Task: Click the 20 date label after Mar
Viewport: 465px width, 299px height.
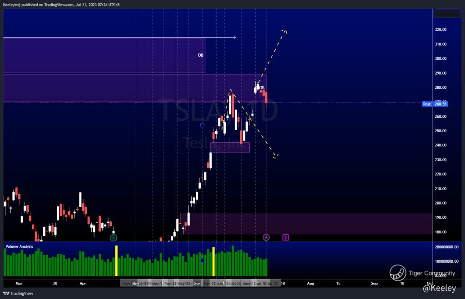Action: (55, 283)
